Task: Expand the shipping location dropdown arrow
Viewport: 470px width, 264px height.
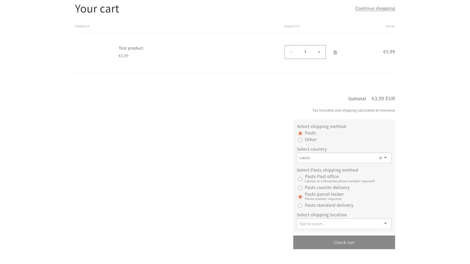Action: (x=385, y=224)
